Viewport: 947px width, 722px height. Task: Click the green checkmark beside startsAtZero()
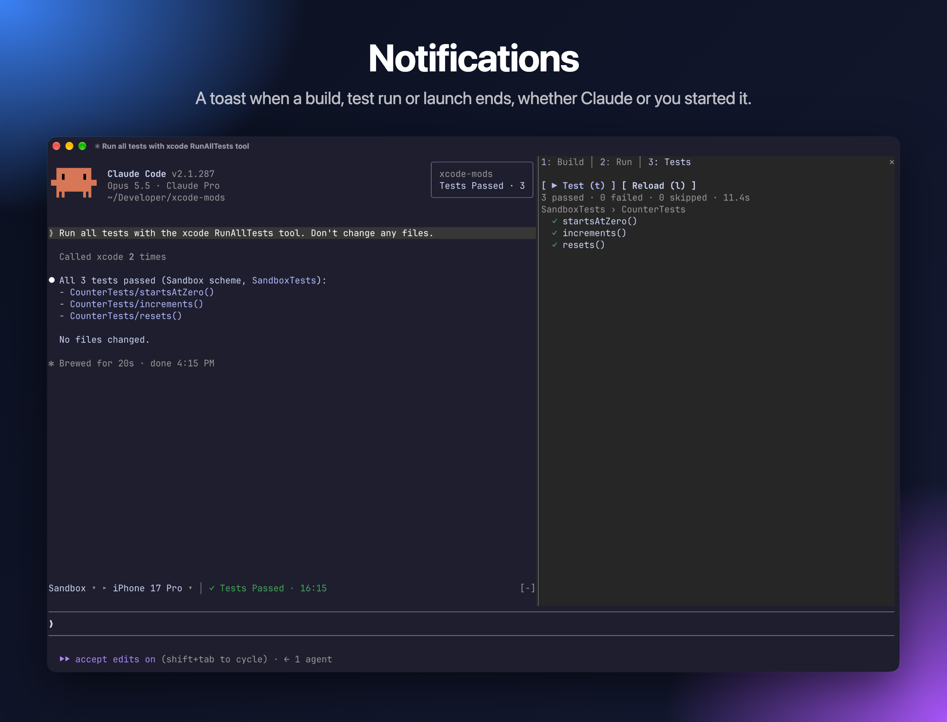click(554, 221)
